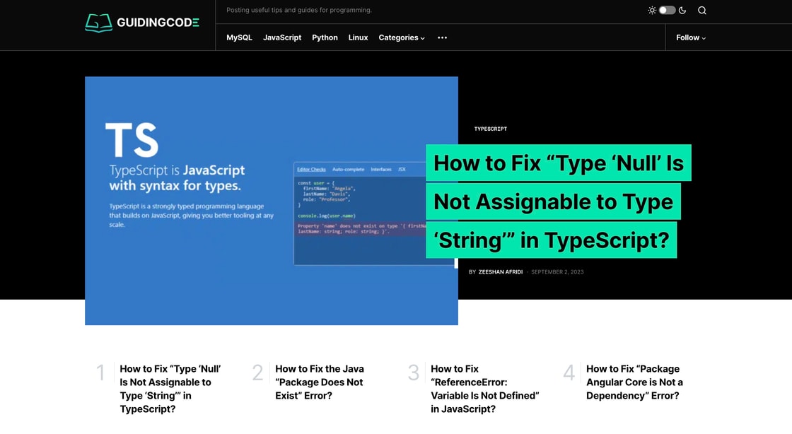Viewport: 792px width, 434px height.
Task: Open the Python navigation link
Action: tap(325, 37)
